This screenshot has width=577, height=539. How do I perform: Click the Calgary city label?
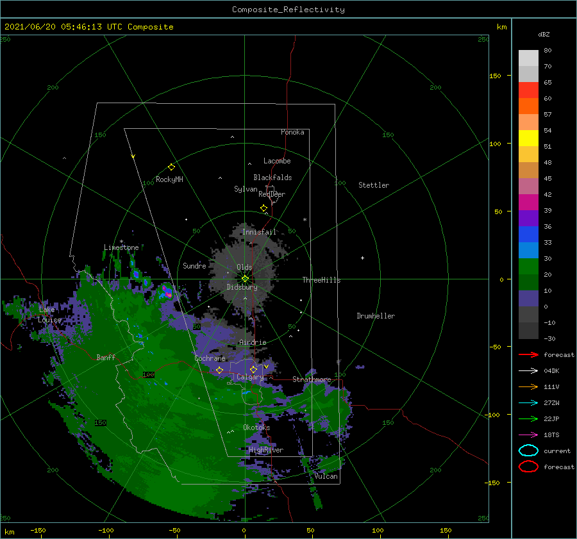click(250, 377)
